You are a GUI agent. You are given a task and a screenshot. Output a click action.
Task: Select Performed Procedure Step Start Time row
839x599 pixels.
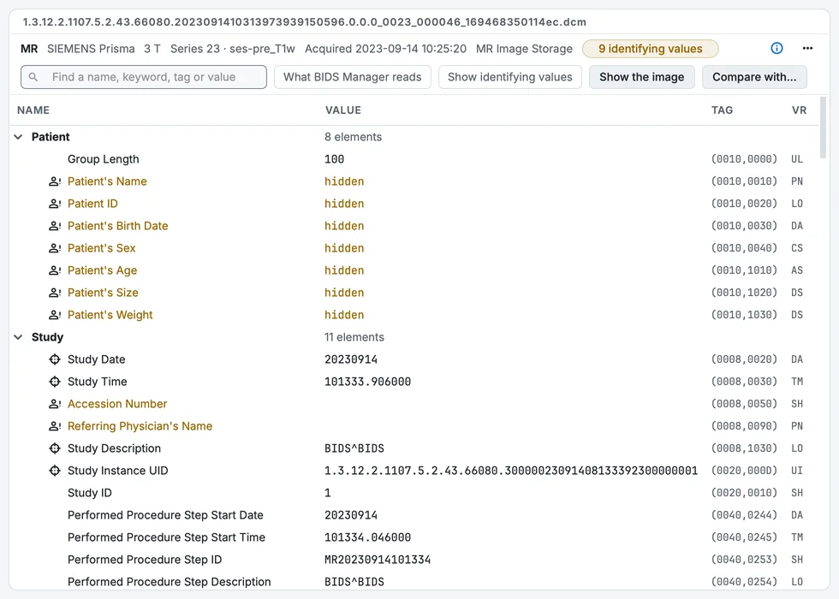414,537
